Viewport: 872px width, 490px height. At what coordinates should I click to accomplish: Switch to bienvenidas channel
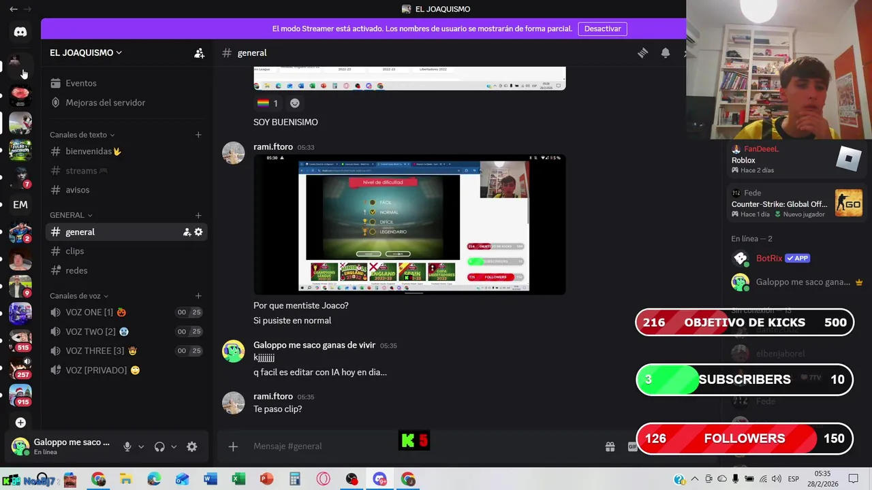[x=126, y=151]
